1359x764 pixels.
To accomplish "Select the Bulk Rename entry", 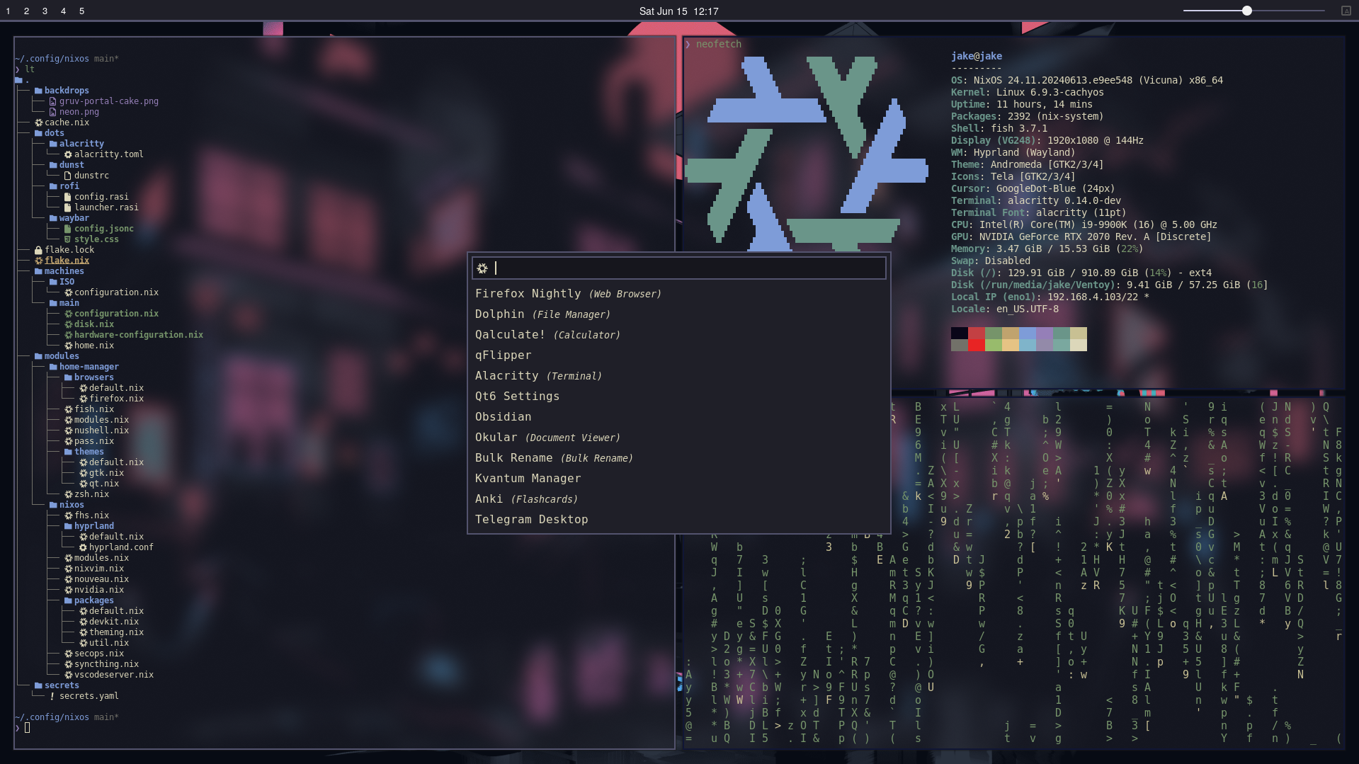I will coord(678,457).
